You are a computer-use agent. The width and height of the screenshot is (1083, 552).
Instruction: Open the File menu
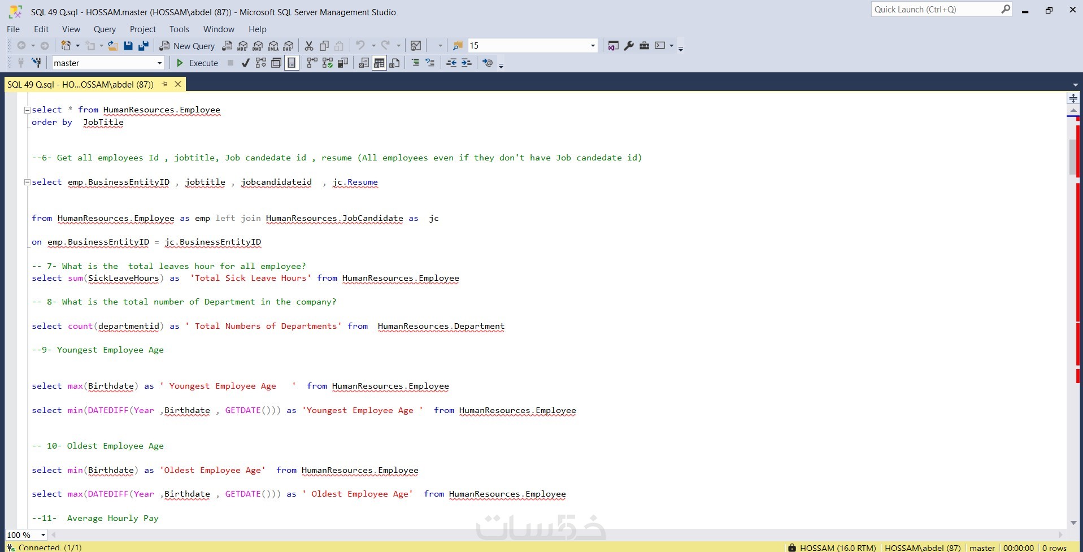click(13, 29)
